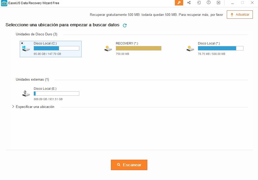Click the orange key activation icon
The height and width of the screenshot is (180, 258).
tap(179, 3)
